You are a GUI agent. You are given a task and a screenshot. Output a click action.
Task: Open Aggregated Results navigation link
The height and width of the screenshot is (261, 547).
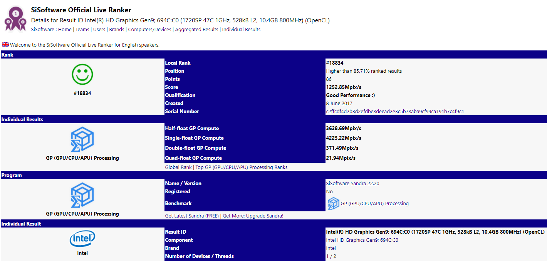196,30
